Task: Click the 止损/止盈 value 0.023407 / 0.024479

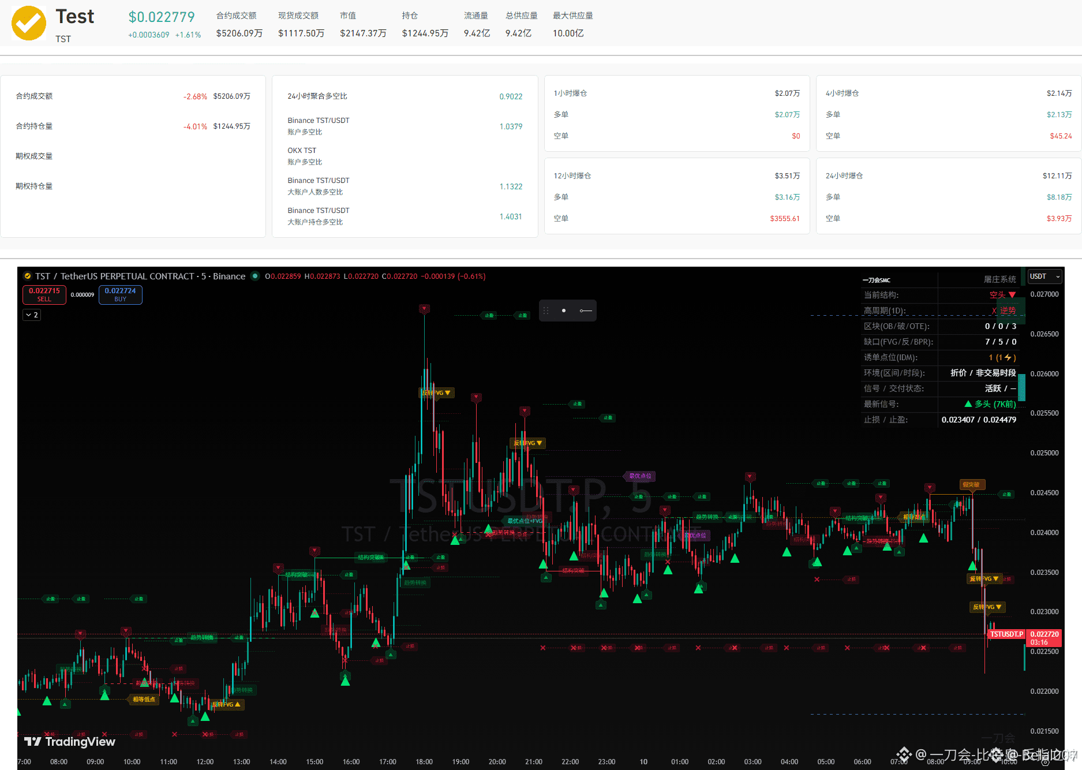Action: 979,420
